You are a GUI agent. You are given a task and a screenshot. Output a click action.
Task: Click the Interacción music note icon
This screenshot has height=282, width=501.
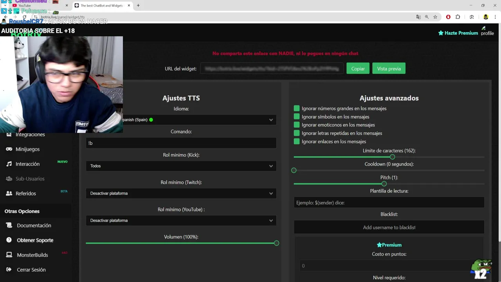click(x=9, y=164)
